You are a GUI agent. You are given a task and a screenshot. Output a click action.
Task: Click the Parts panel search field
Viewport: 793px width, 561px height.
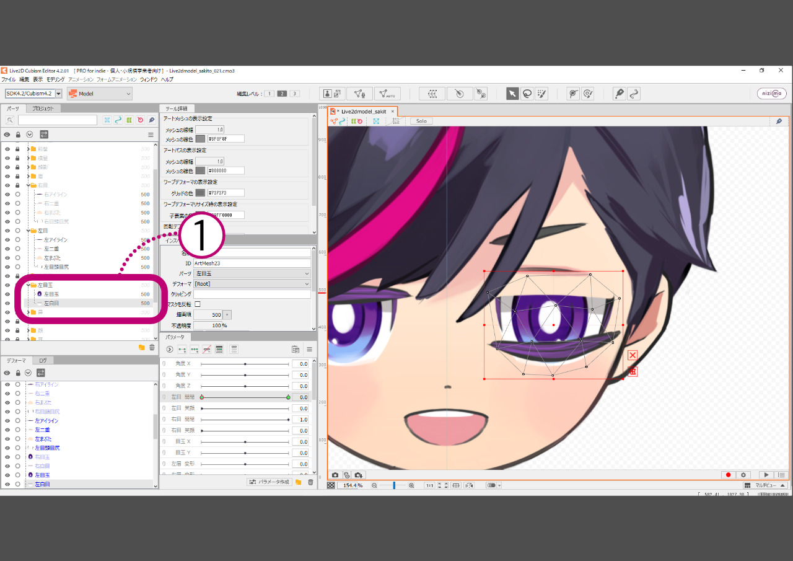coord(58,120)
